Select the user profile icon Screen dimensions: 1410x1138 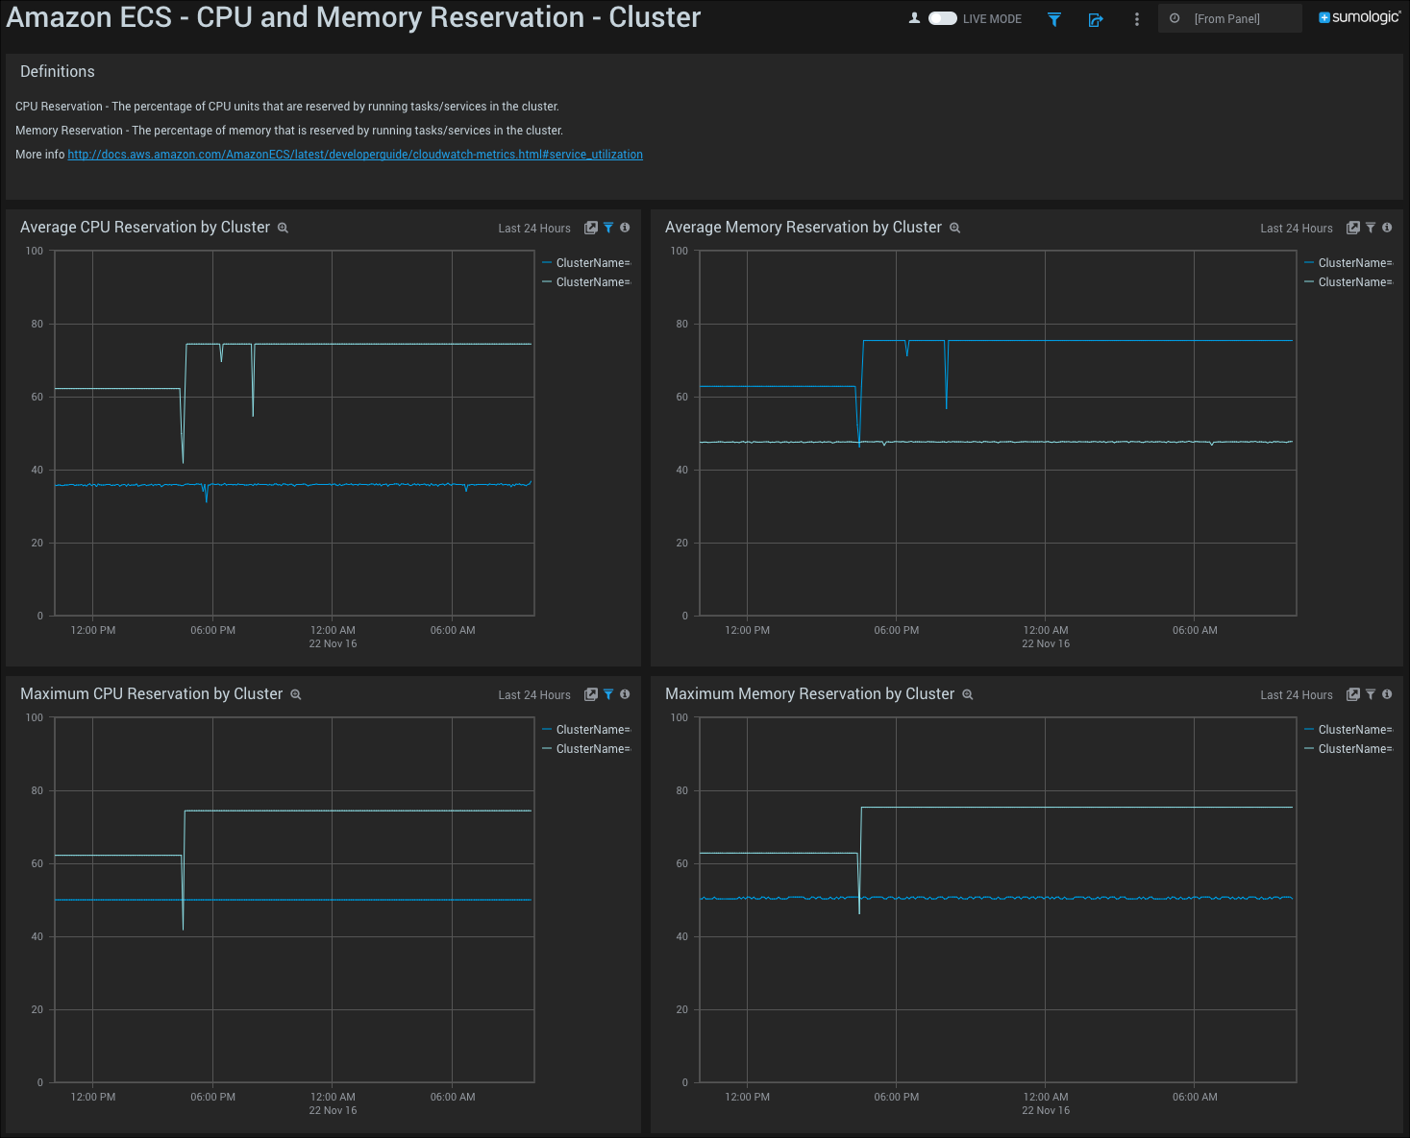point(914,17)
